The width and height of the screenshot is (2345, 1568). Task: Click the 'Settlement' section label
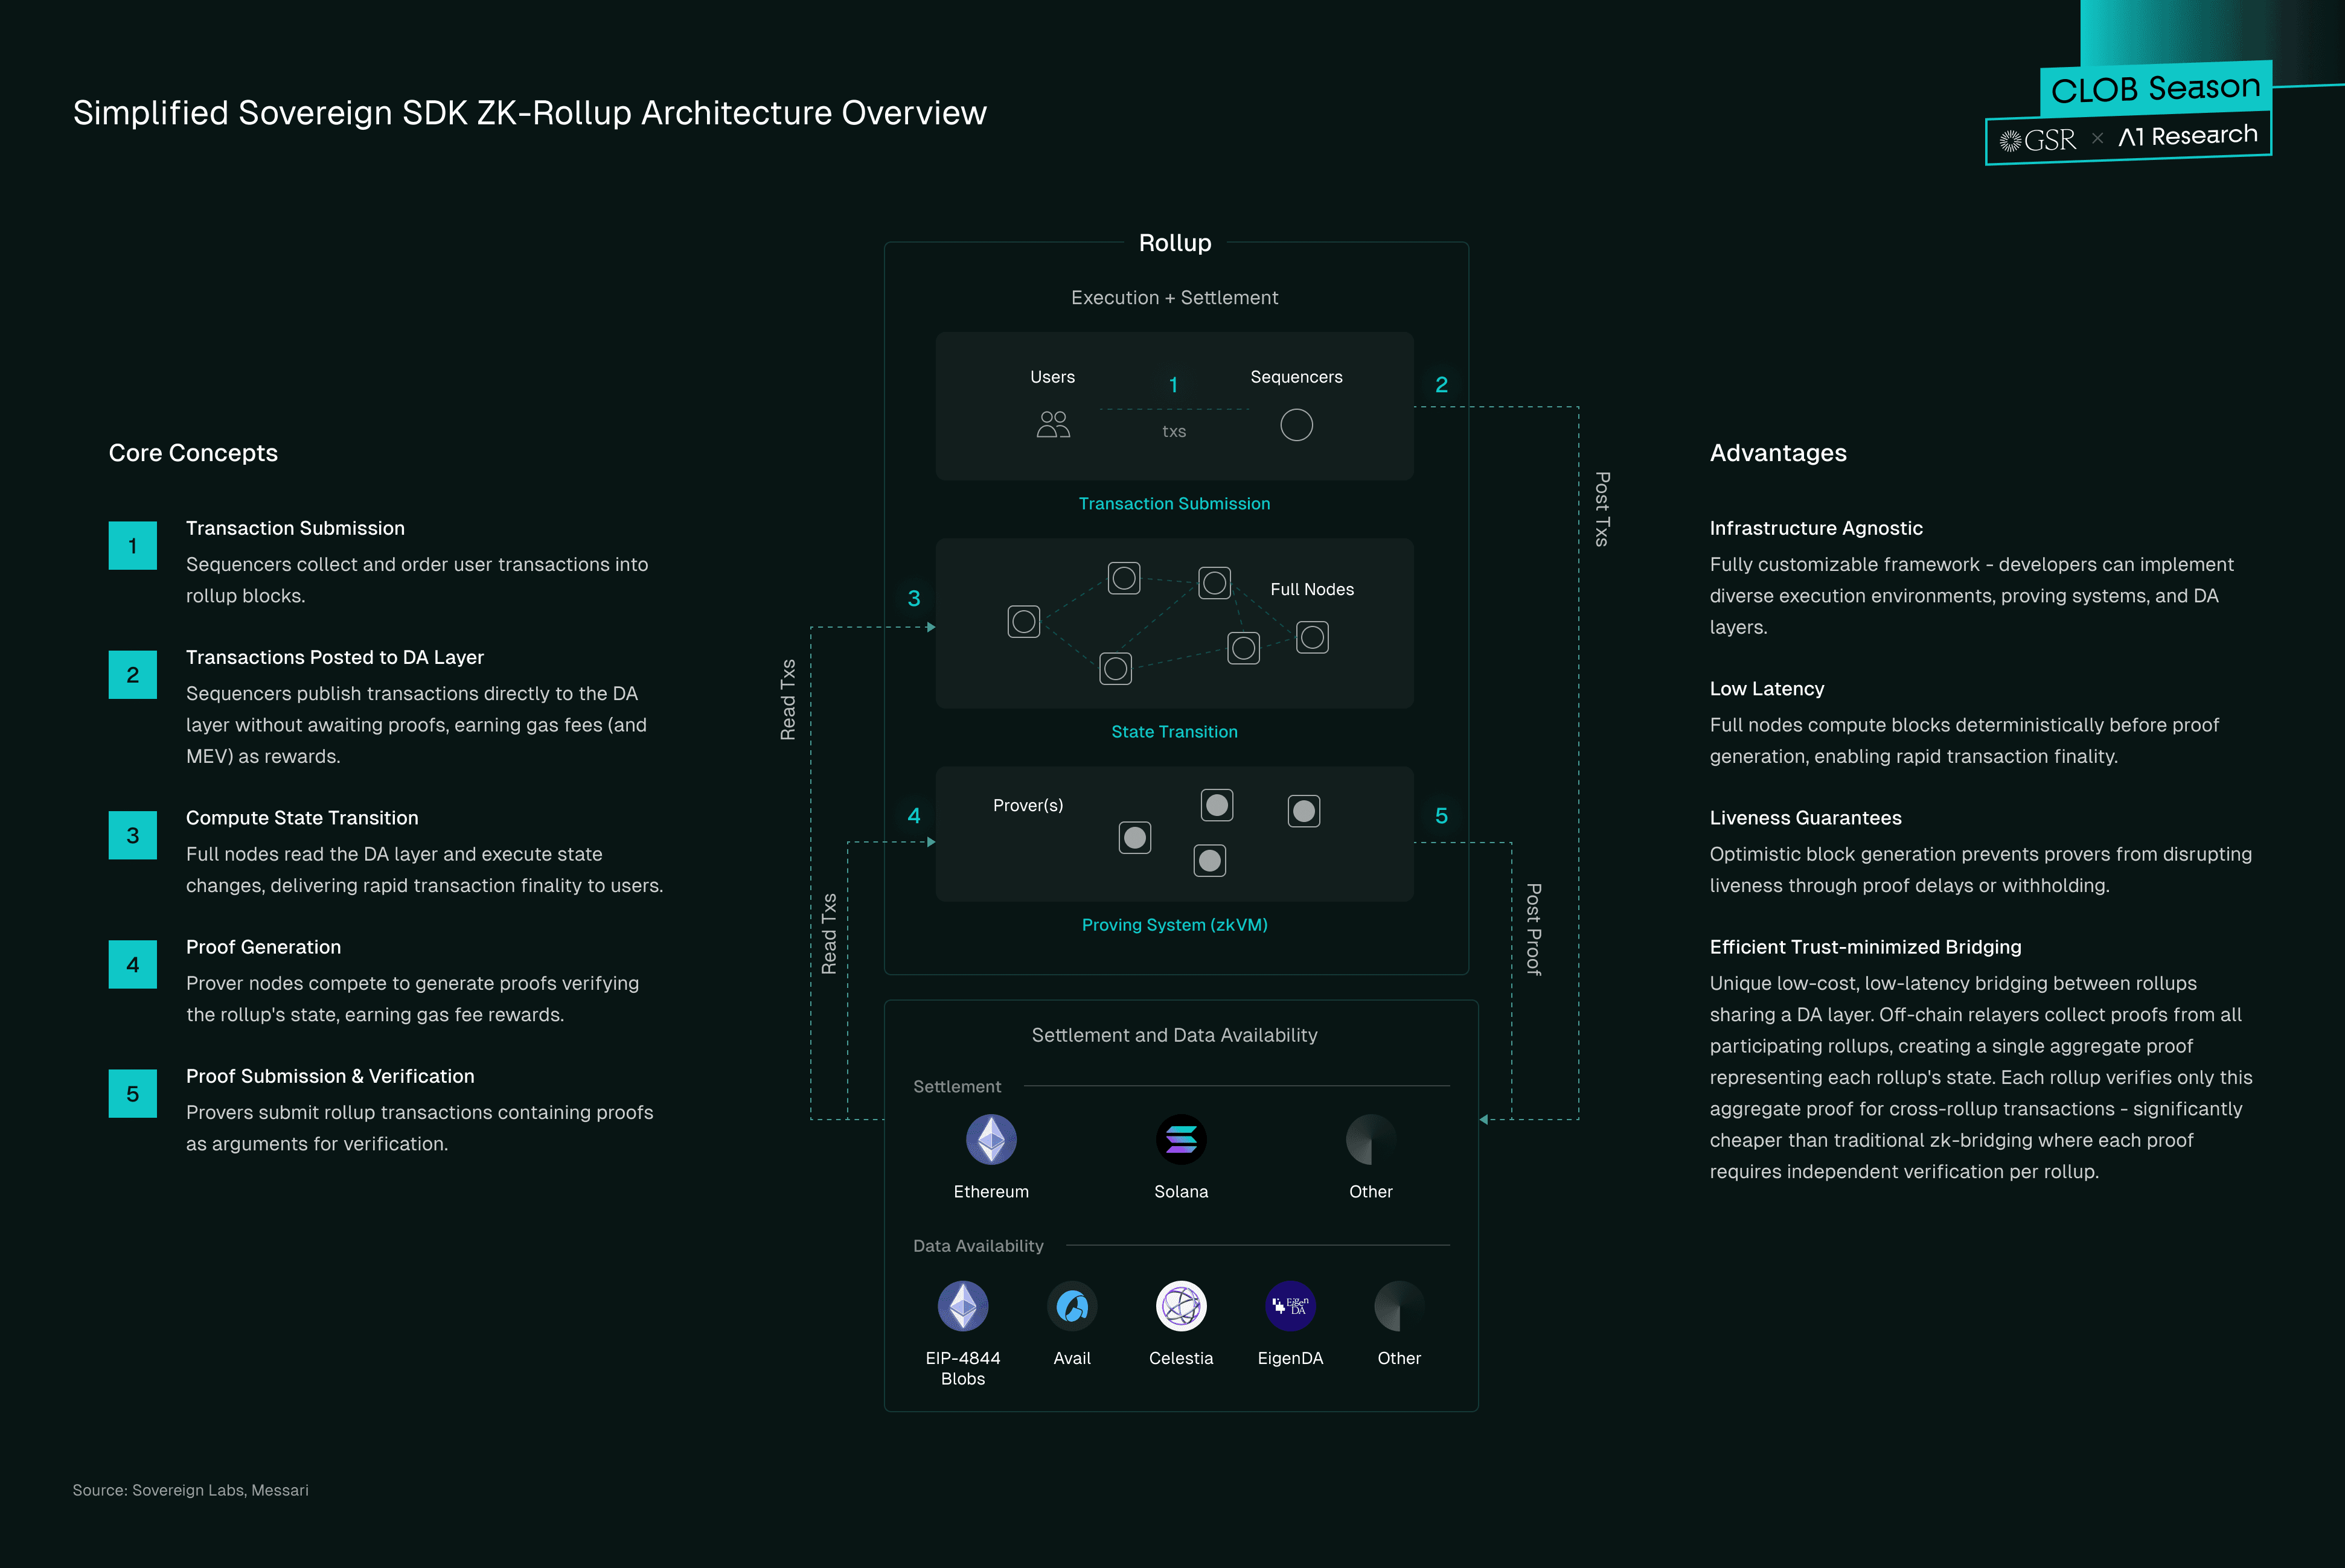coord(958,1087)
